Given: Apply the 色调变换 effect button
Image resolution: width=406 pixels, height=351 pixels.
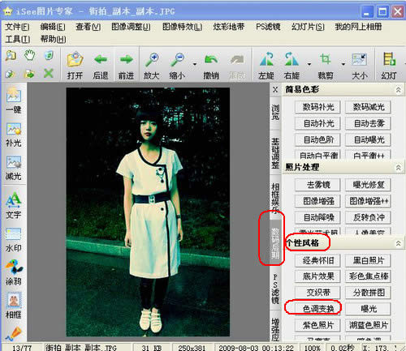Looking at the screenshot, I should point(318,309).
